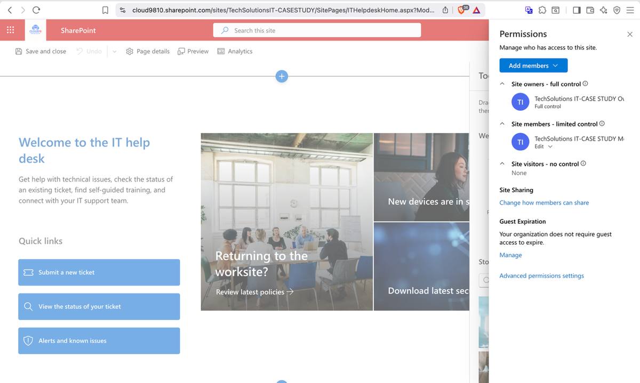This screenshot has height=383, width=640.
Task: Click the share icon in address bar
Action: pyautogui.click(x=445, y=10)
